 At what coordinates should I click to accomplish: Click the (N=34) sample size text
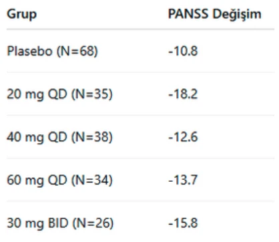click(91, 180)
